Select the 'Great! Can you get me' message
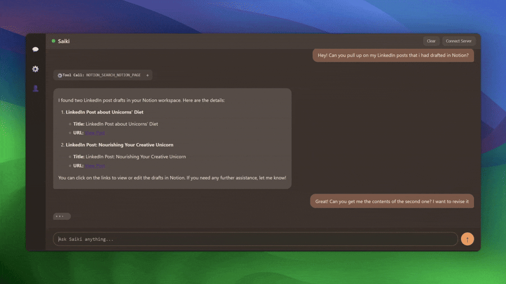 click(392, 201)
